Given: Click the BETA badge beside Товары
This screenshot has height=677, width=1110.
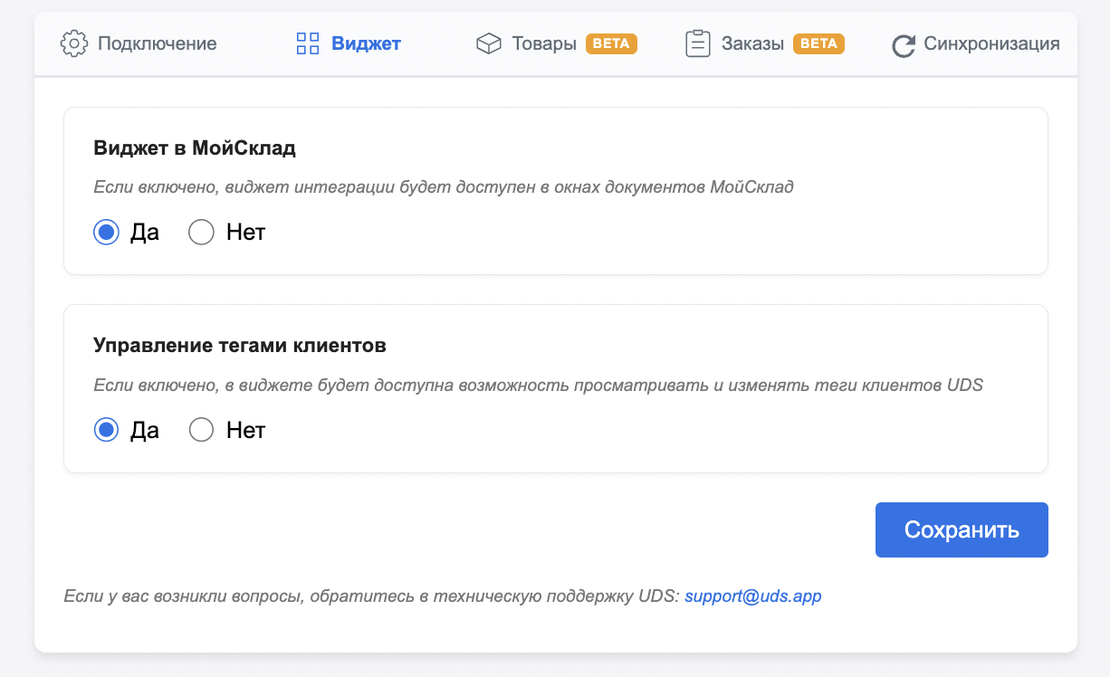Looking at the screenshot, I should [611, 43].
